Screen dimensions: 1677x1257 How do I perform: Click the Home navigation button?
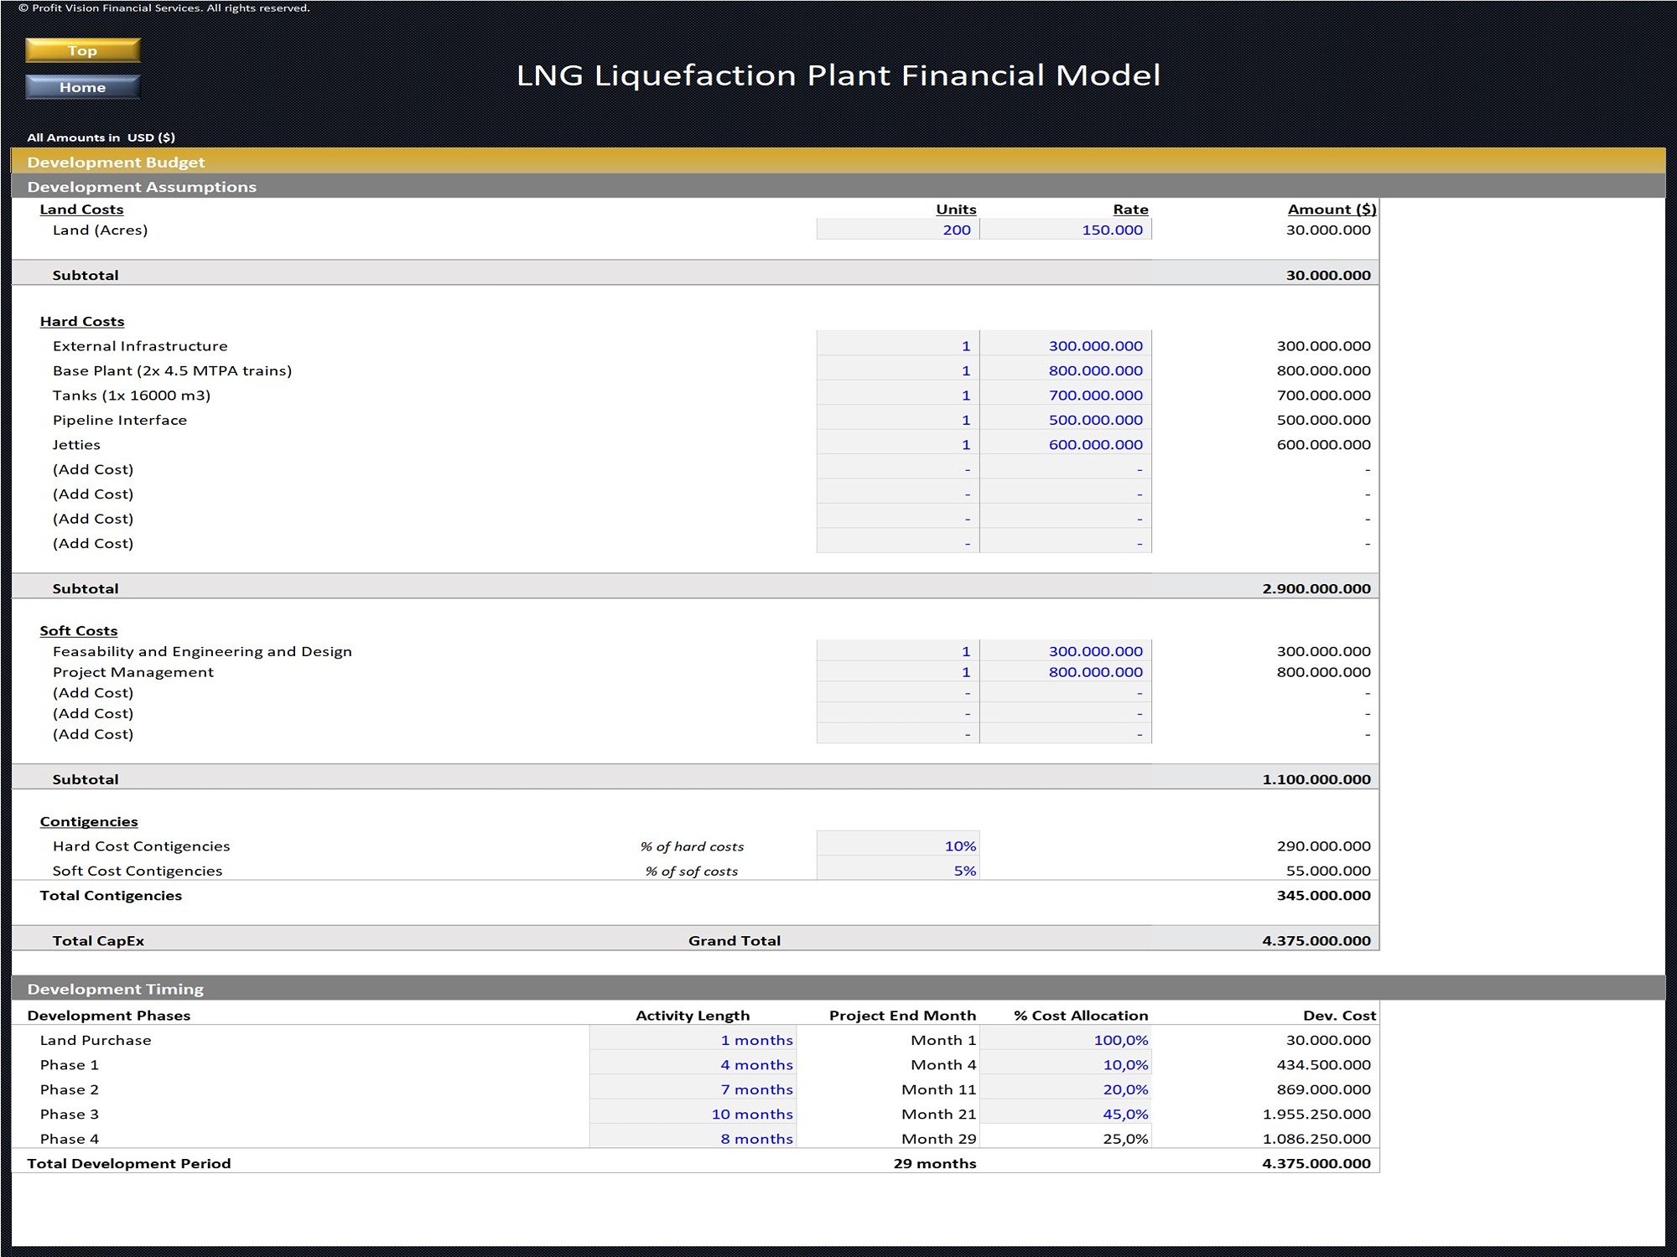click(x=81, y=87)
